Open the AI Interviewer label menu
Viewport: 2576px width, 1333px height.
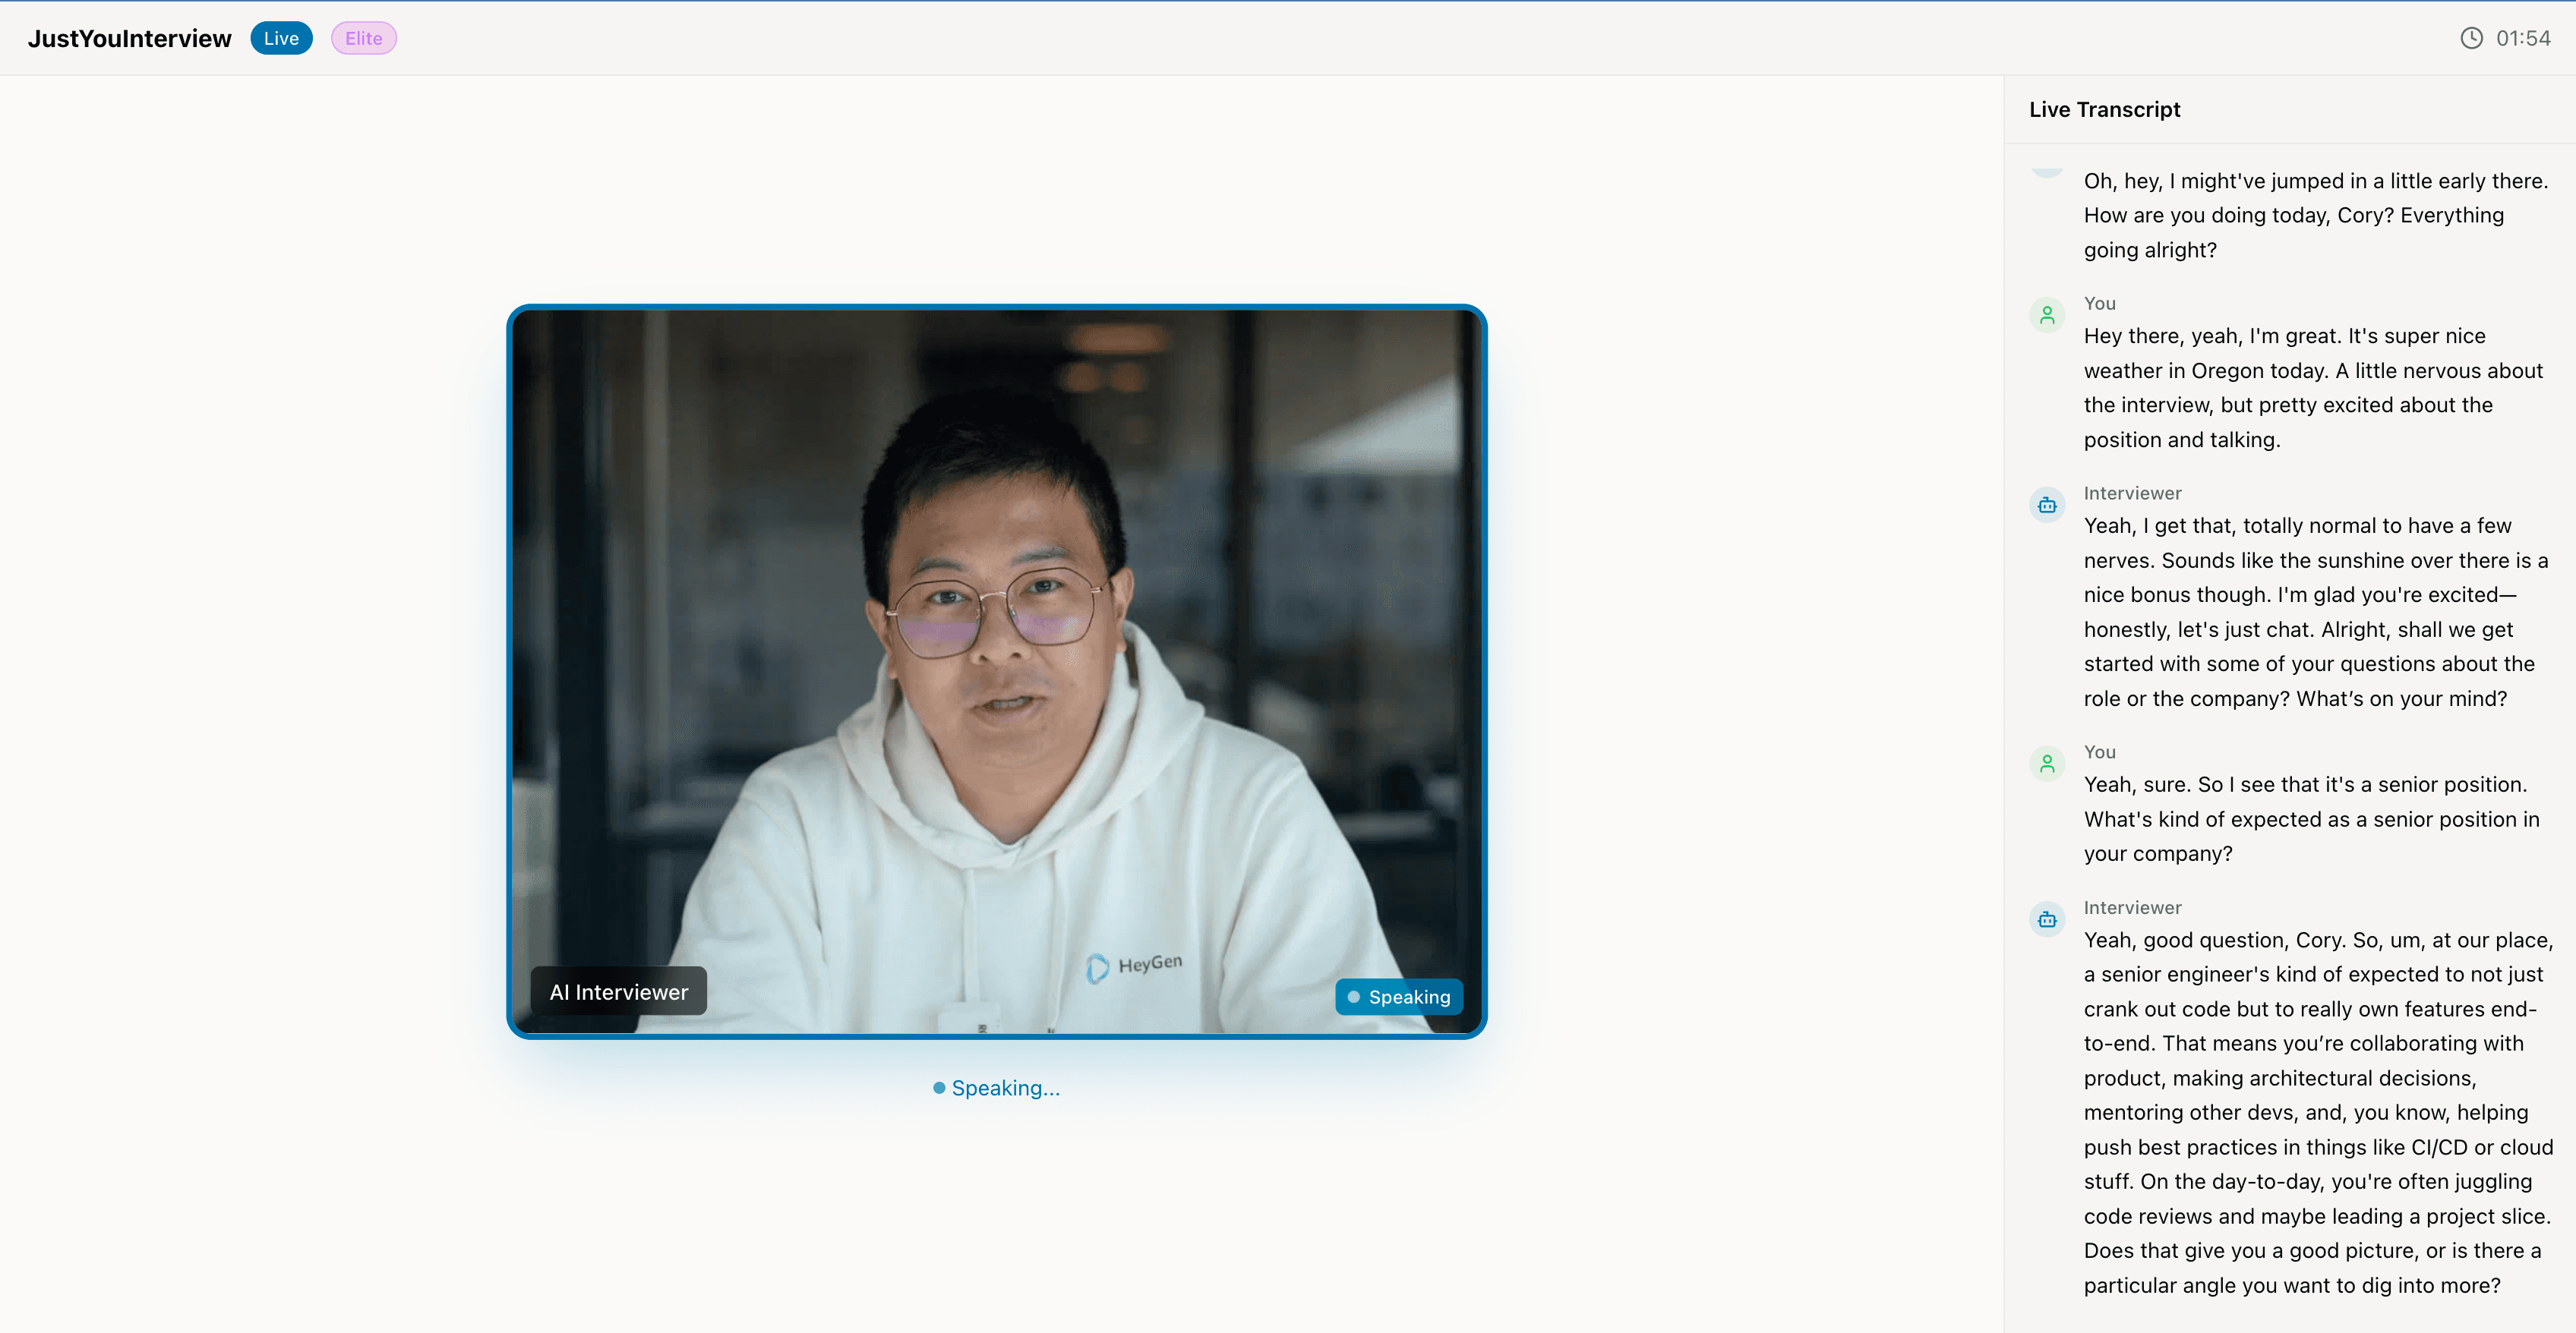(x=618, y=991)
